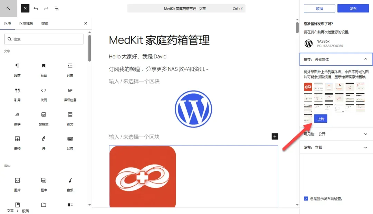Switch to the Media (媒体) tab
The width and height of the screenshot is (373, 214).
45,23
